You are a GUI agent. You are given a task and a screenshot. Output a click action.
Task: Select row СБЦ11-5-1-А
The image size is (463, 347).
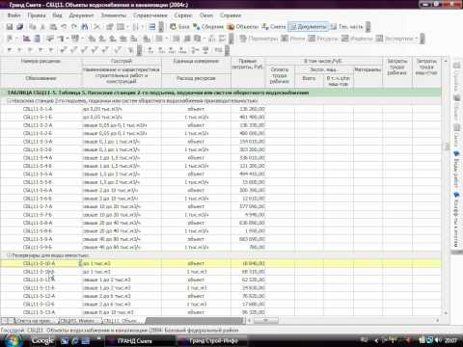(x=221, y=109)
